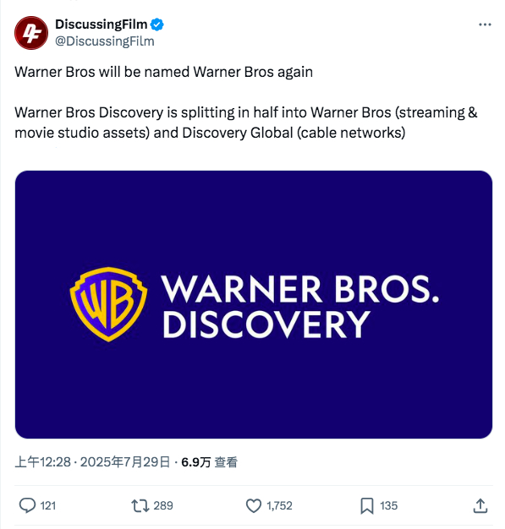Viewport: 505px width, 529px height.
Task: Click the 上午12:28 timestamp
Action: click(x=43, y=462)
